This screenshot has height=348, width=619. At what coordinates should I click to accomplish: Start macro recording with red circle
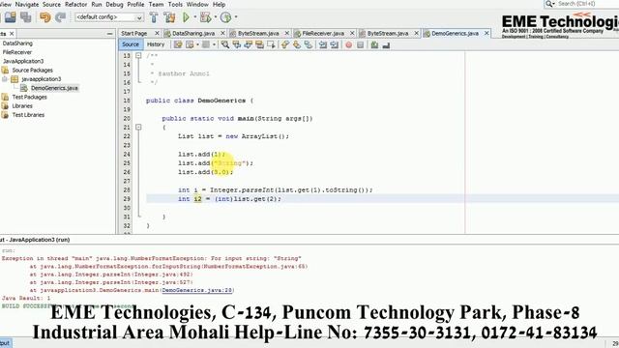[348, 45]
